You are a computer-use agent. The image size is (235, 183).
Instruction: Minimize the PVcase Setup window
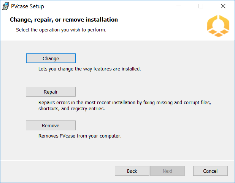[x=179, y=6]
